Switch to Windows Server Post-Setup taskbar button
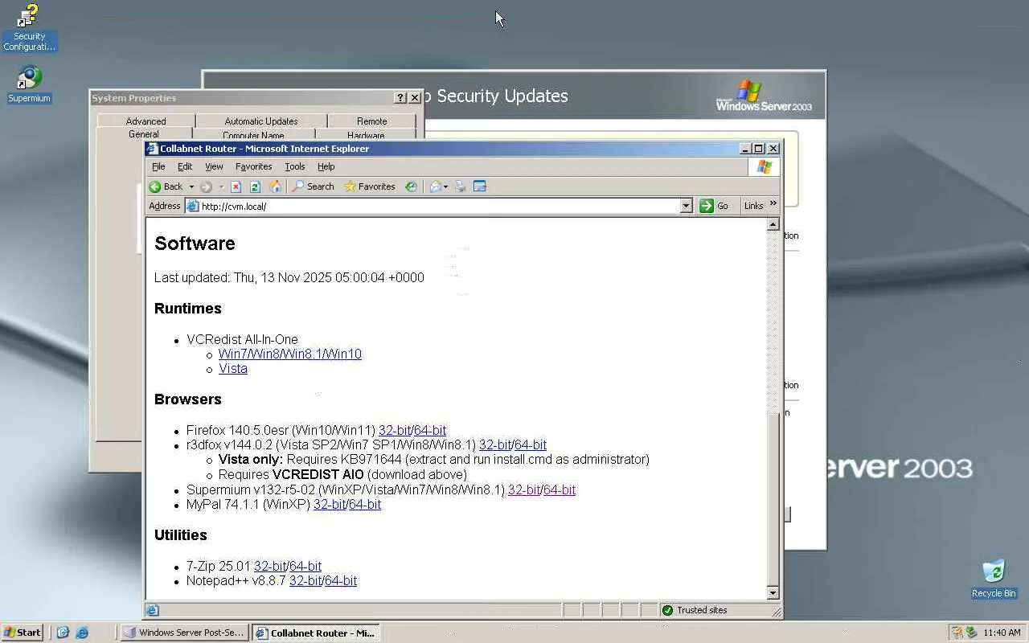This screenshot has height=643, width=1029. (185, 633)
